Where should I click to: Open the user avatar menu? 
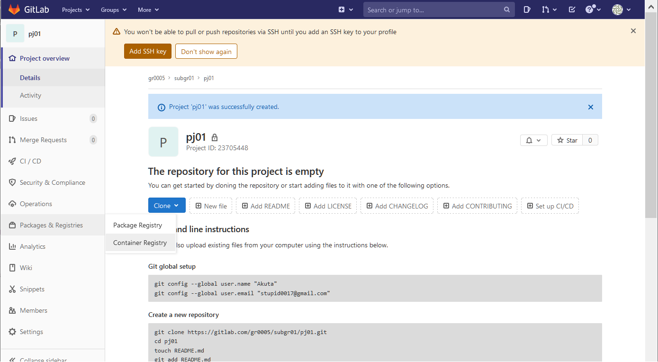[622, 9]
